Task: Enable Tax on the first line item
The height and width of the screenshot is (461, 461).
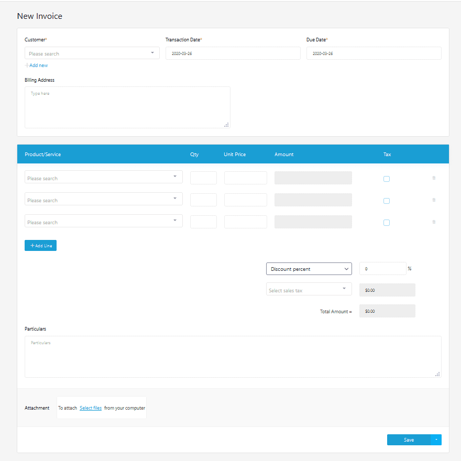Action: [387, 179]
